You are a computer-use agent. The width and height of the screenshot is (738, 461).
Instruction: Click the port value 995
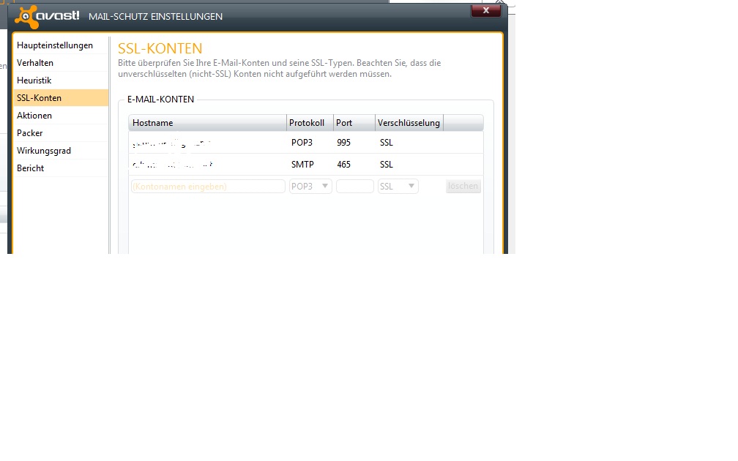click(343, 143)
